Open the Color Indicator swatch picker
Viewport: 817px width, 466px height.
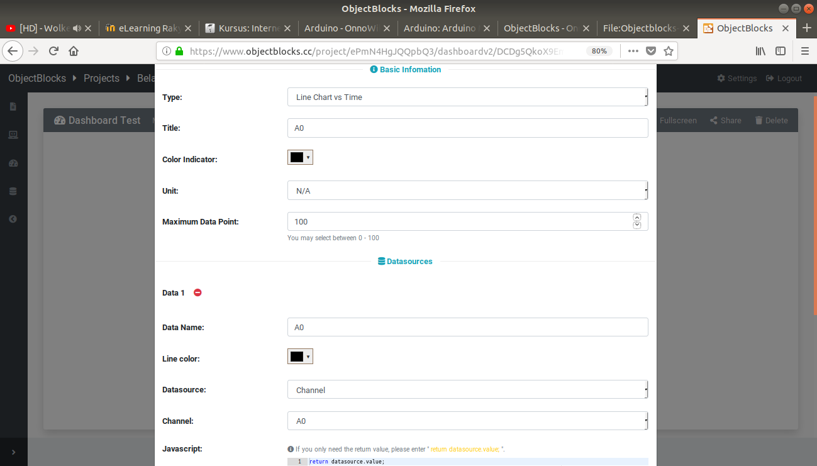[300, 158]
